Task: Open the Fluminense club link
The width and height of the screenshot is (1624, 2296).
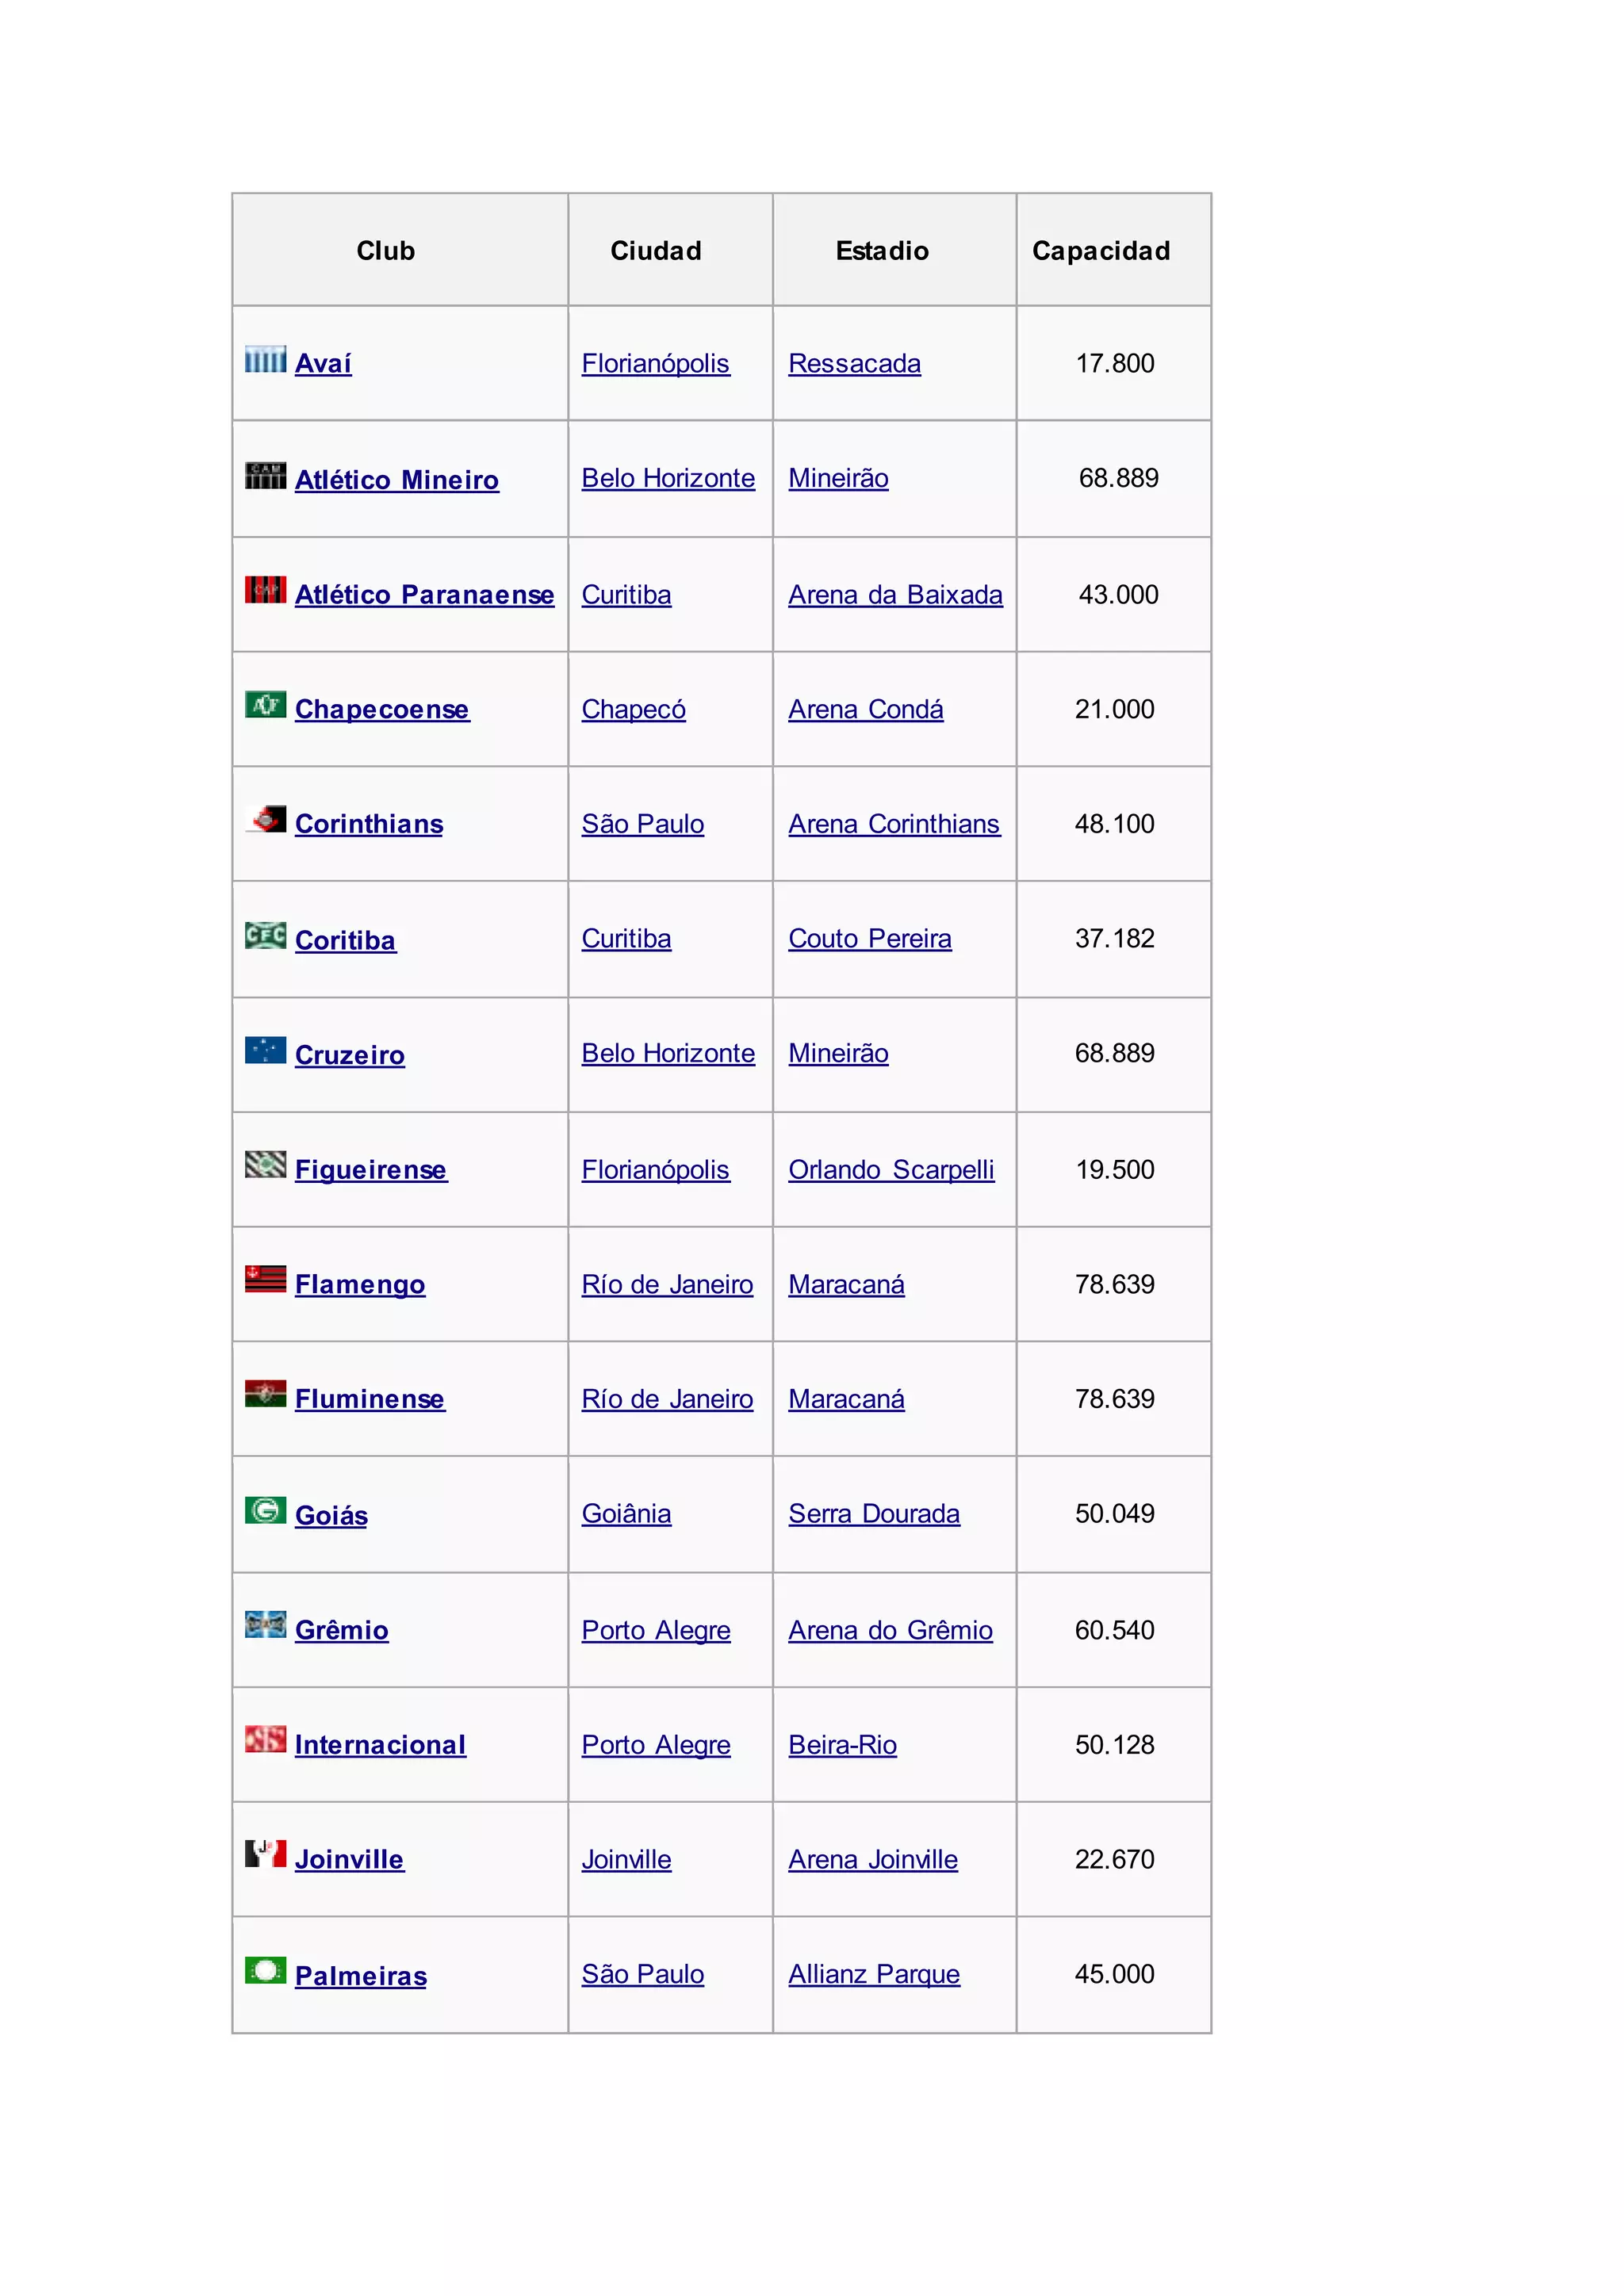Action: point(369,1399)
